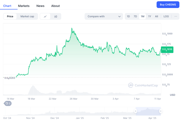Expand the Compare with dropdown
This screenshot has height=122, width=181.
click(x=103, y=17)
